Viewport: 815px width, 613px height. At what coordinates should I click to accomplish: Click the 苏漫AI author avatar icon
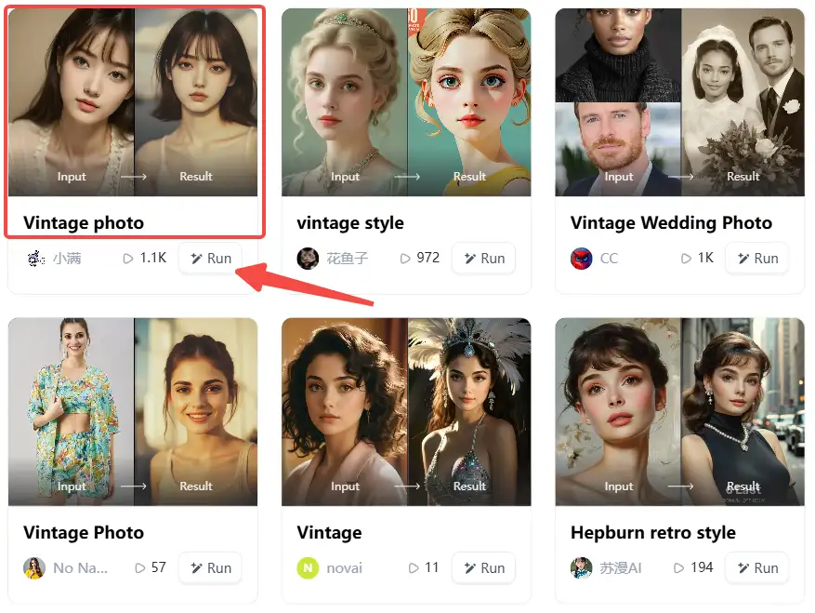point(581,568)
